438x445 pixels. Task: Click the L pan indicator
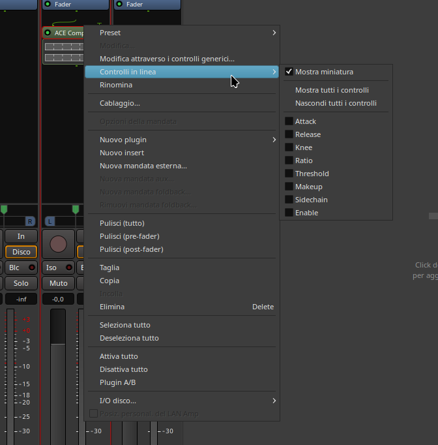click(50, 222)
